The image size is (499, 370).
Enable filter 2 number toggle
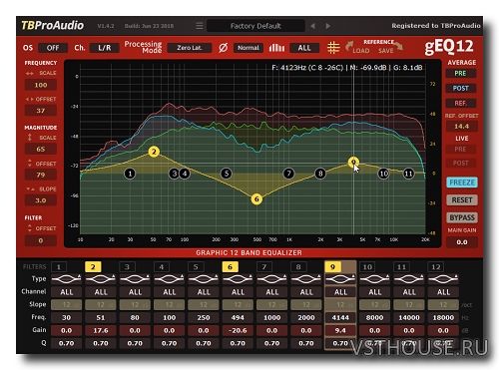coord(93,267)
